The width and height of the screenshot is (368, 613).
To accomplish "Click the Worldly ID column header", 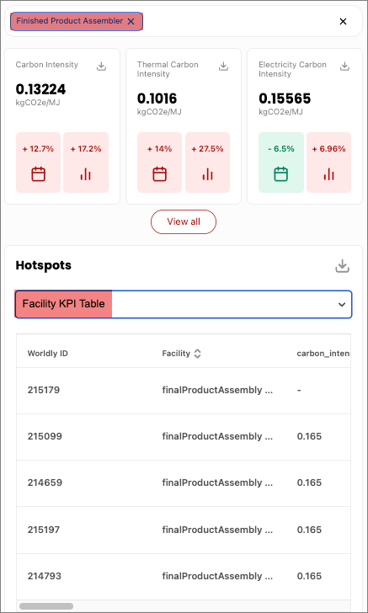I will click(48, 354).
